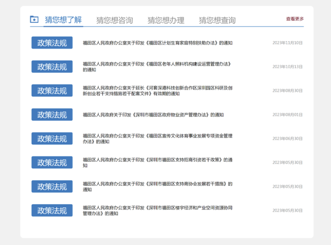Screen dimensions: 331x245
Task: Click 政策法规 button beside the 计划生育家庭特别扶助 notice
Action: [52, 43]
